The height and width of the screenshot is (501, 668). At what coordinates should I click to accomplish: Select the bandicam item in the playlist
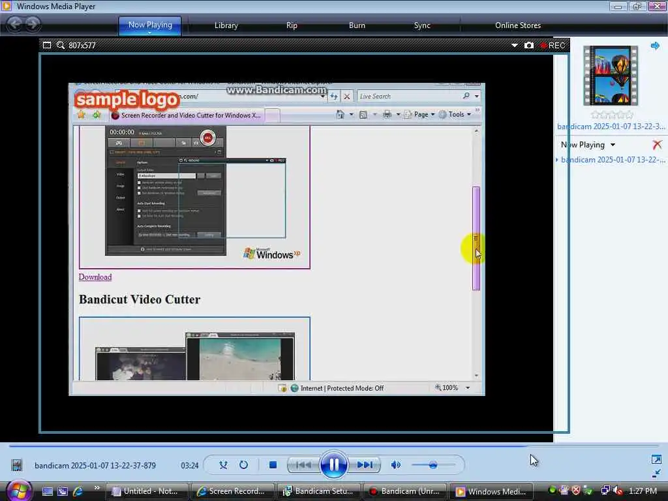[x=612, y=160]
